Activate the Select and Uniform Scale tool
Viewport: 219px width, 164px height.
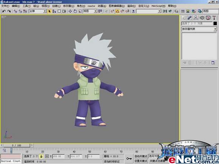pyautogui.click(x=80, y=11)
